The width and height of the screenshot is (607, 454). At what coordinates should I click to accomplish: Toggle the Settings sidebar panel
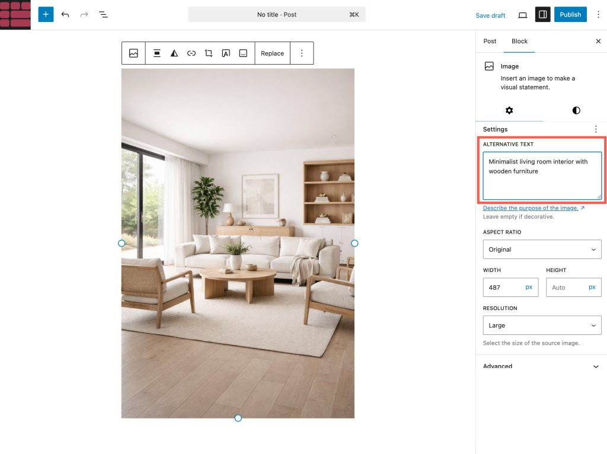[542, 15]
